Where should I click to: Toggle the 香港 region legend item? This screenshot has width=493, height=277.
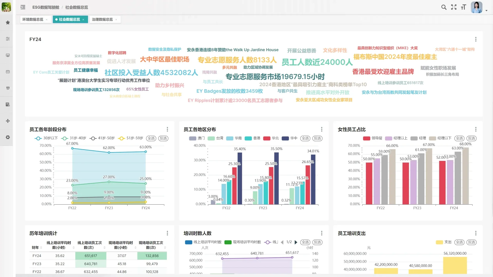(x=252, y=138)
